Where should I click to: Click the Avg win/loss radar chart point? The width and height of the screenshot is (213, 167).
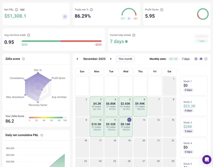42,90
